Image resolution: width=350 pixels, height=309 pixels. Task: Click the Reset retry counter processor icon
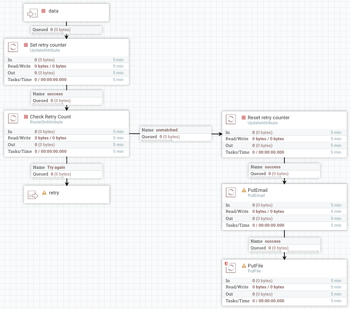pos(231,120)
